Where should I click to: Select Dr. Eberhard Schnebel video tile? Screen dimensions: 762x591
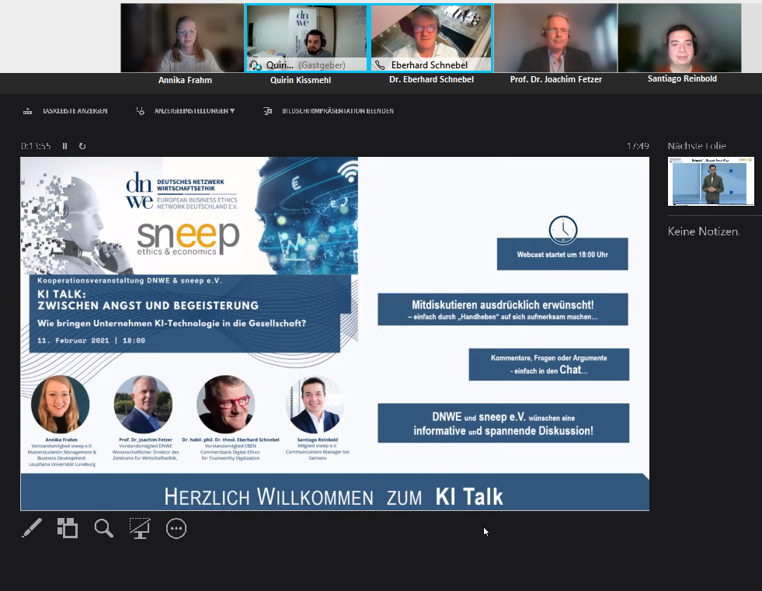pos(432,38)
